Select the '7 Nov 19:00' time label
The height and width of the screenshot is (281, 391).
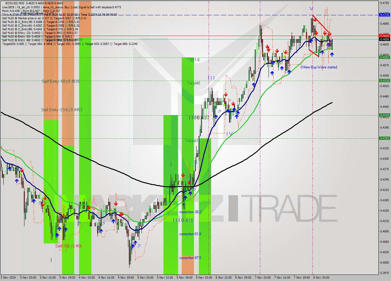(302, 278)
